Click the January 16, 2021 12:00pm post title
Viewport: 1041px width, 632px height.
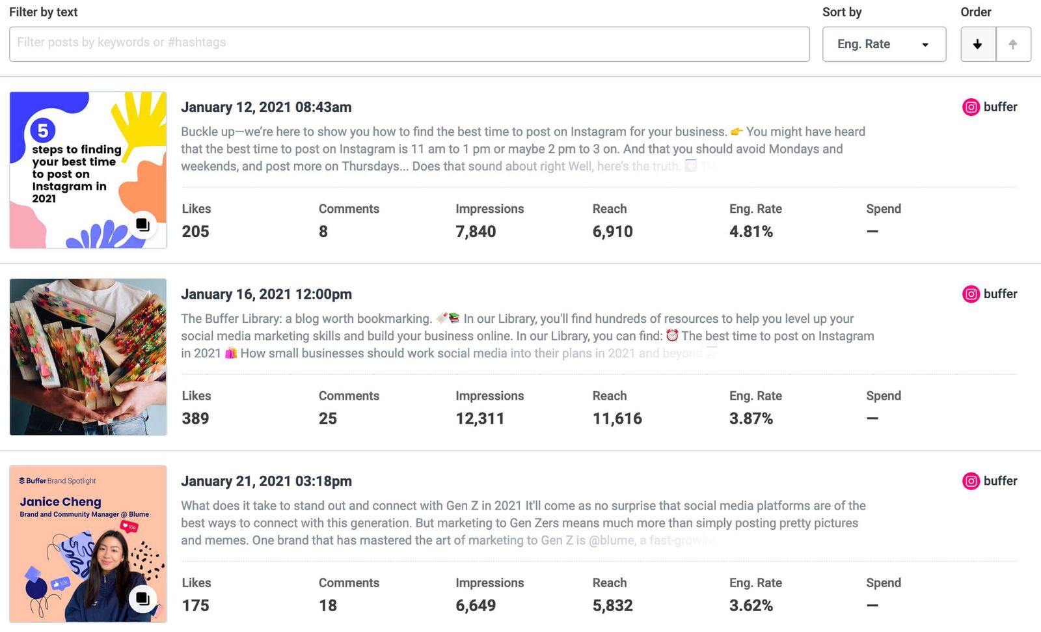pyautogui.click(x=266, y=294)
